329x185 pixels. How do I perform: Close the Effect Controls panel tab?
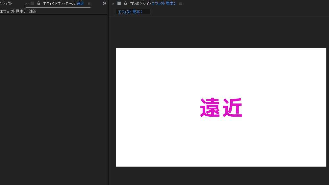click(x=26, y=4)
